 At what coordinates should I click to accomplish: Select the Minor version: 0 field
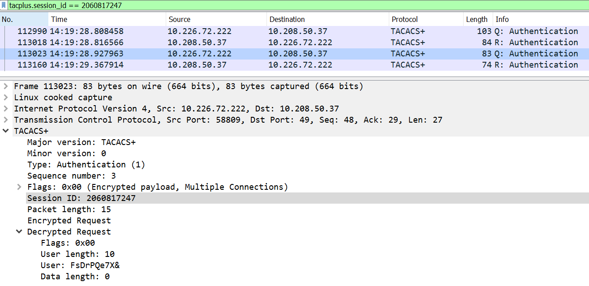66,153
